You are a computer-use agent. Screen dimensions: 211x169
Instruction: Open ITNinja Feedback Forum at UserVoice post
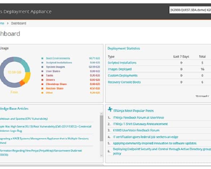point(139,118)
